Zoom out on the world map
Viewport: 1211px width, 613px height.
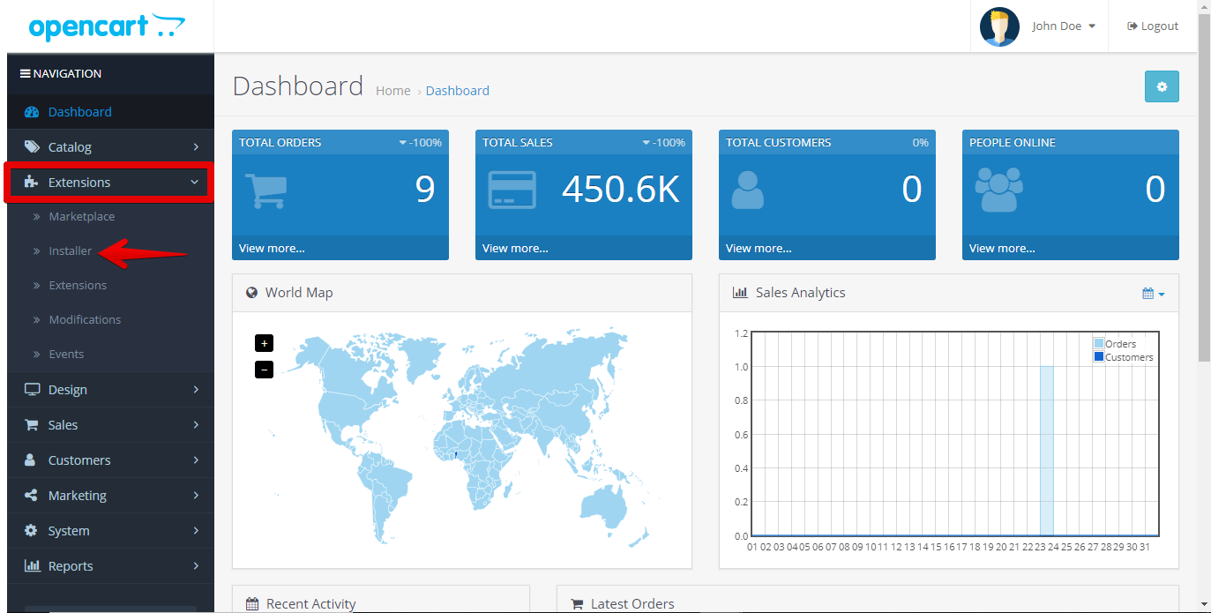[264, 370]
